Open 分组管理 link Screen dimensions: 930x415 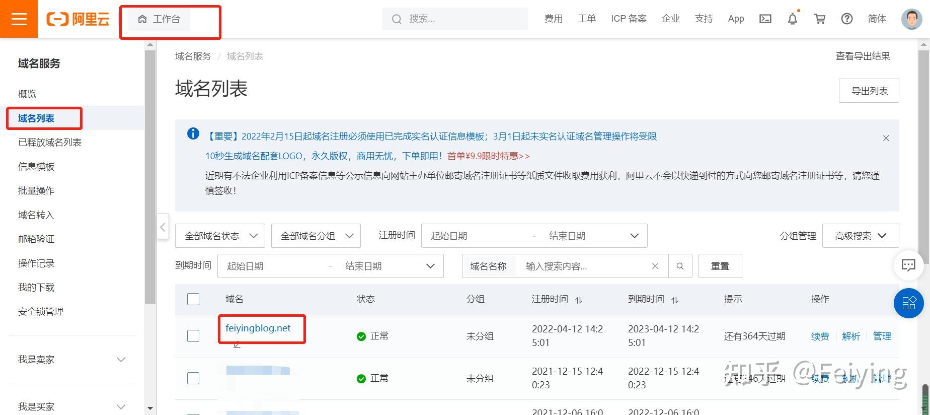[x=798, y=236]
